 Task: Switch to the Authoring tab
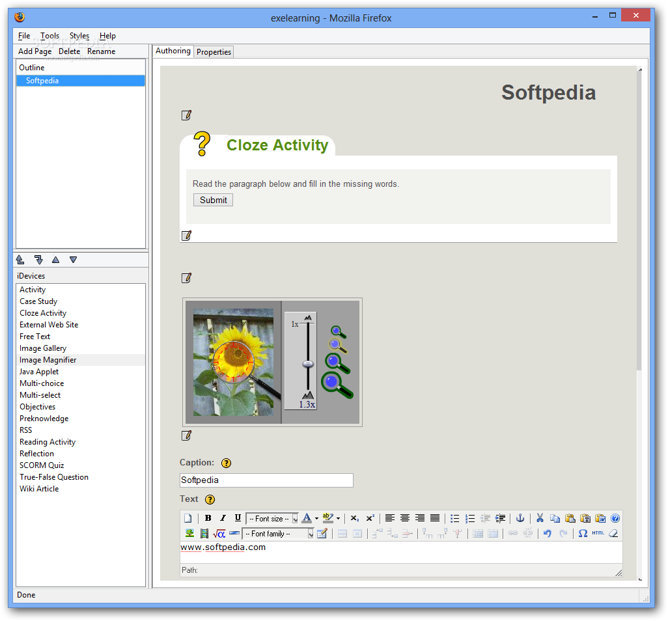pos(173,51)
